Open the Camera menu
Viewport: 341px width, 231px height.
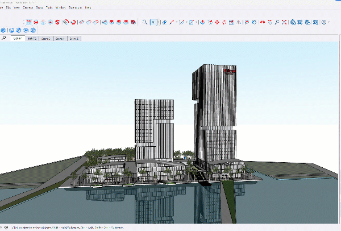pos(28,8)
